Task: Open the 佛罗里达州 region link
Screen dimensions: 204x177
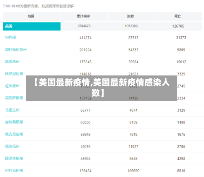Action: (14, 74)
